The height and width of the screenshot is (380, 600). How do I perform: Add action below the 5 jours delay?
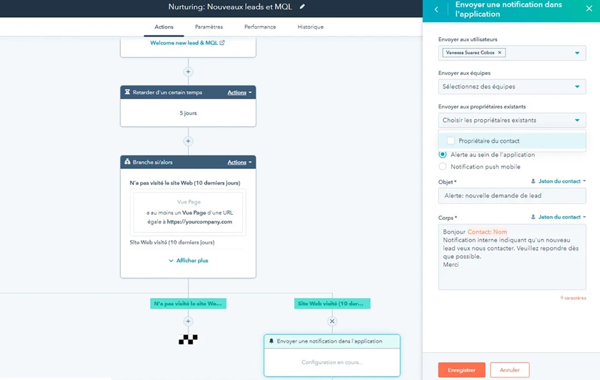[188, 141]
